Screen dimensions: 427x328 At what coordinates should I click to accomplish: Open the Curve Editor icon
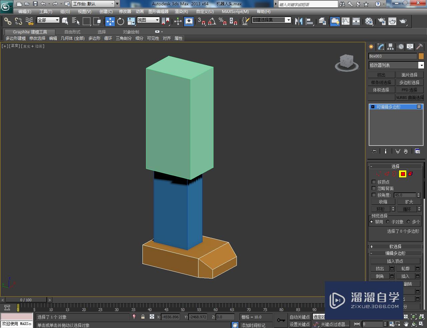click(346, 21)
